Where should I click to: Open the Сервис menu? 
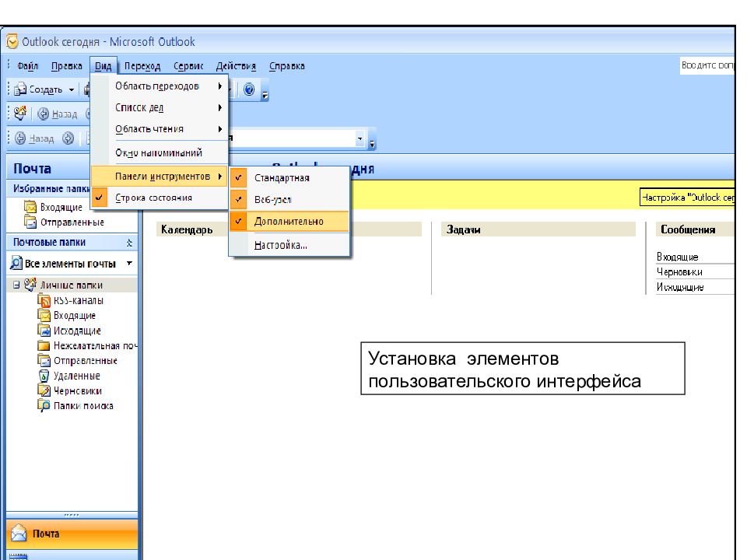click(188, 65)
